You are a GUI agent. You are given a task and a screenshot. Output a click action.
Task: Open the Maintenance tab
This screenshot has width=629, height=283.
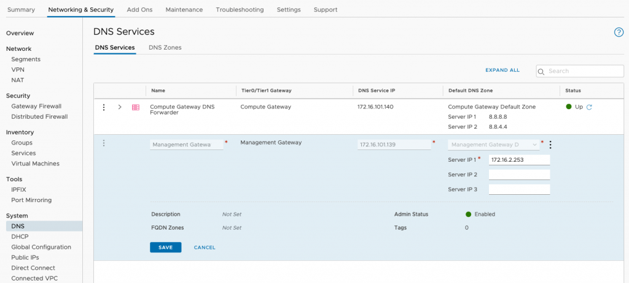click(184, 10)
